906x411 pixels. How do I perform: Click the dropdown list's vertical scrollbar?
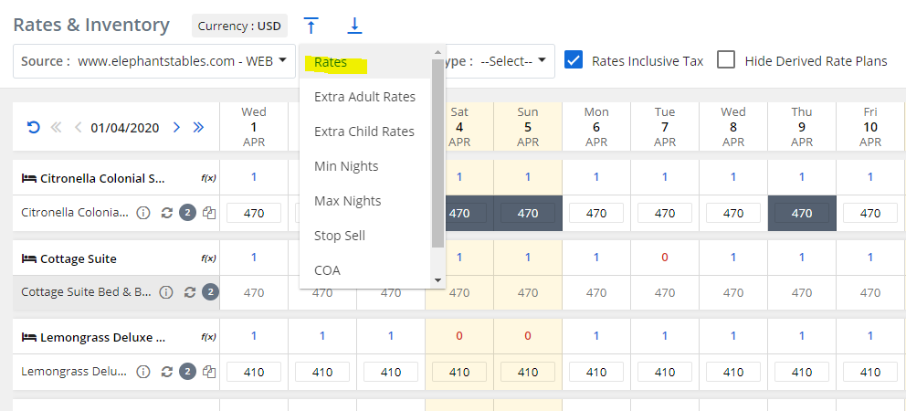point(437,155)
